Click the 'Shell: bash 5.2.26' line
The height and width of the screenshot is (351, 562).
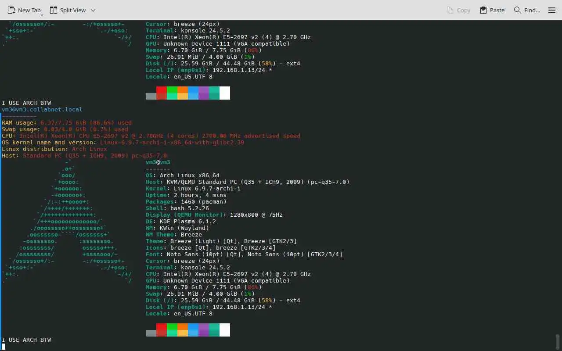[x=177, y=208]
